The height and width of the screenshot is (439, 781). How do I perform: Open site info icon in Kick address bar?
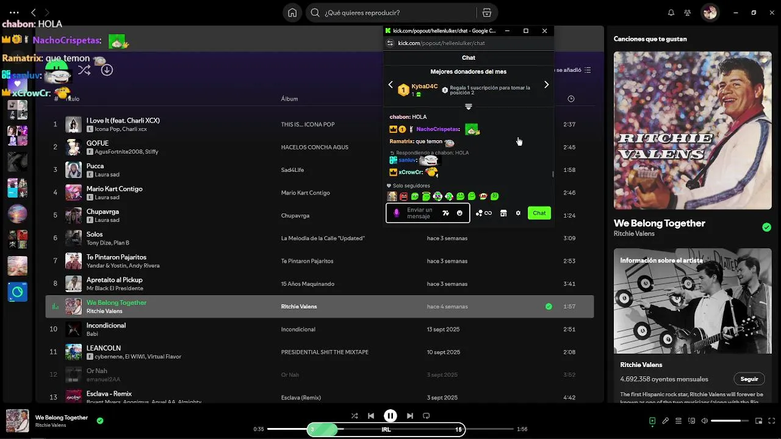coord(390,43)
